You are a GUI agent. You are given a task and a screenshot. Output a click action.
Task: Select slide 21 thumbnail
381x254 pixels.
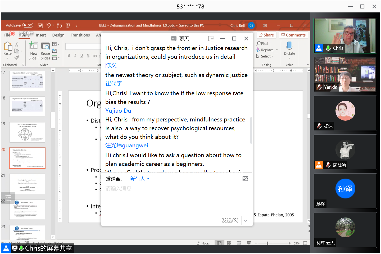pos(27,184)
